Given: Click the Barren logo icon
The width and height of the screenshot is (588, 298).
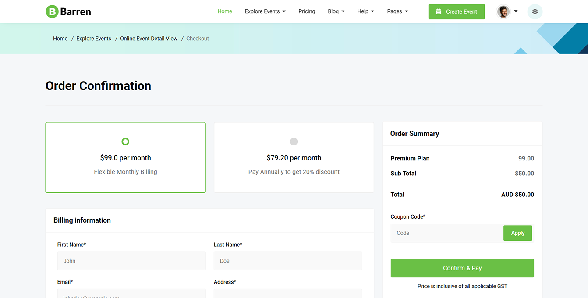Looking at the screenshot, I should [x=52, y=11].
